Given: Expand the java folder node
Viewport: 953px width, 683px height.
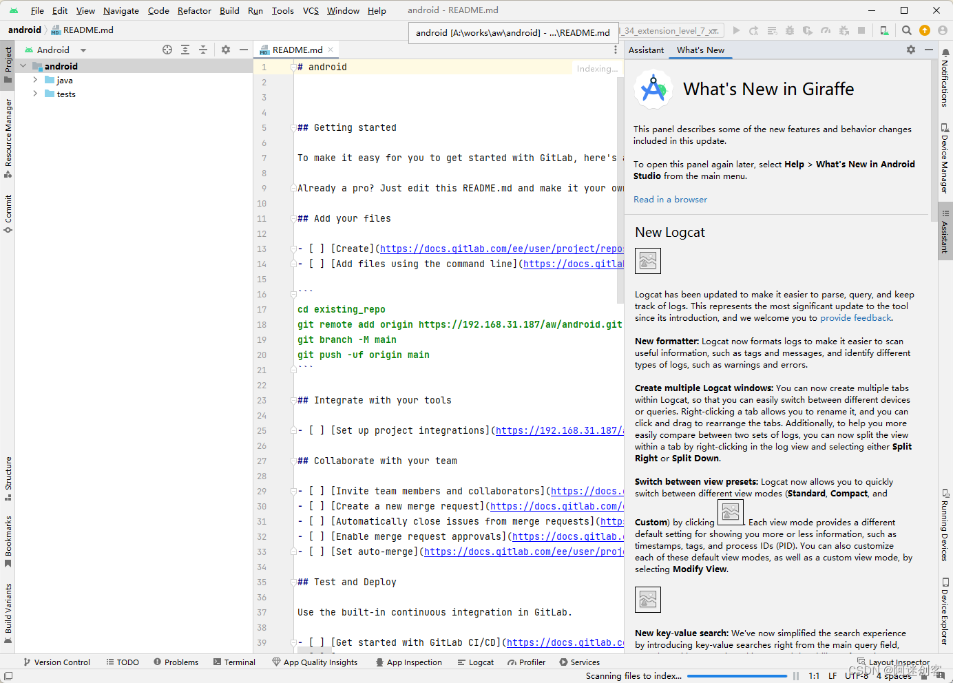Looking at the screenshot, I should tap(35, 80).
